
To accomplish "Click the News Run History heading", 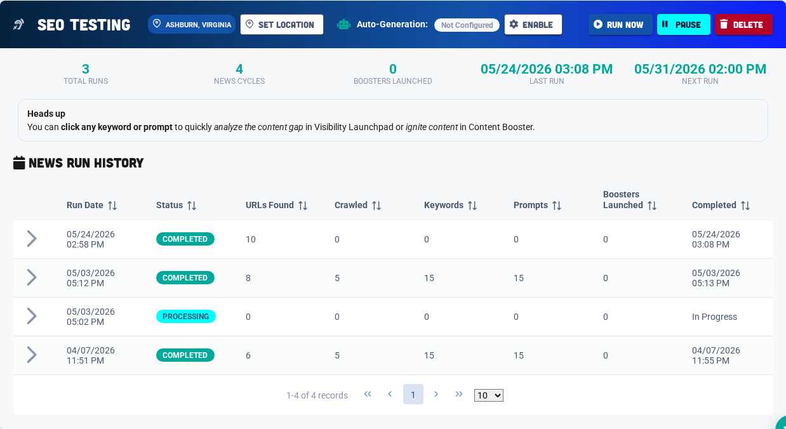I will click(x=86, y=163).
